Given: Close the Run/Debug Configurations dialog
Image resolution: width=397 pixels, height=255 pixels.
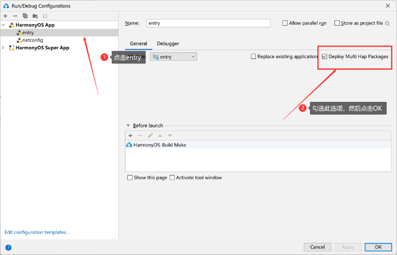Looking at the screenshot, I should click(388, 5).
